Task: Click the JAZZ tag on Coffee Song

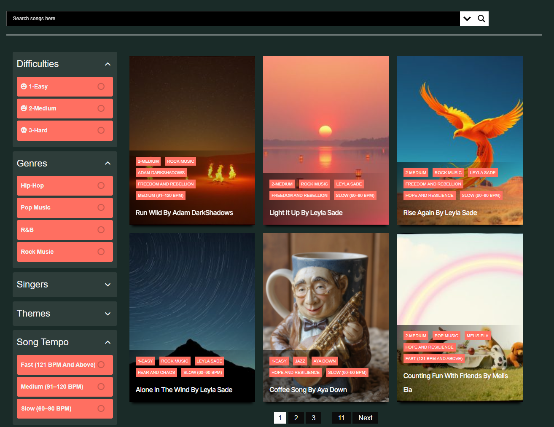Action: 300,361
